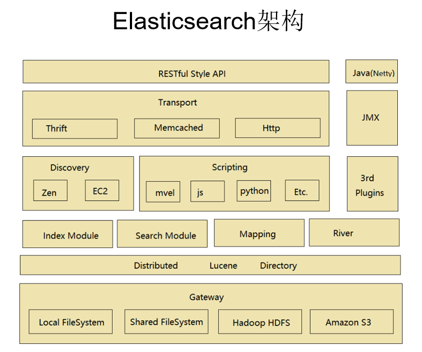Select the Zen discovery box
The width and height of the screenshot is (422, 352).
[50, 190]
